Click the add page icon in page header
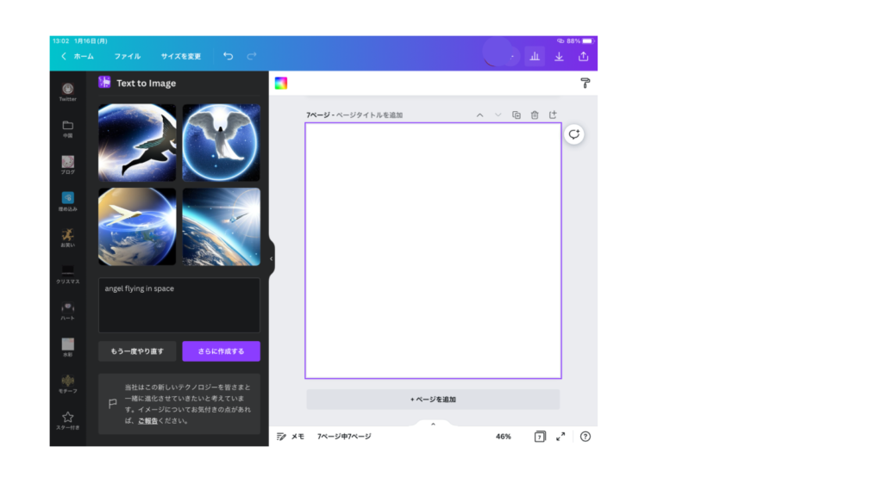The image size is (883, 496). [x=553, y=115]
